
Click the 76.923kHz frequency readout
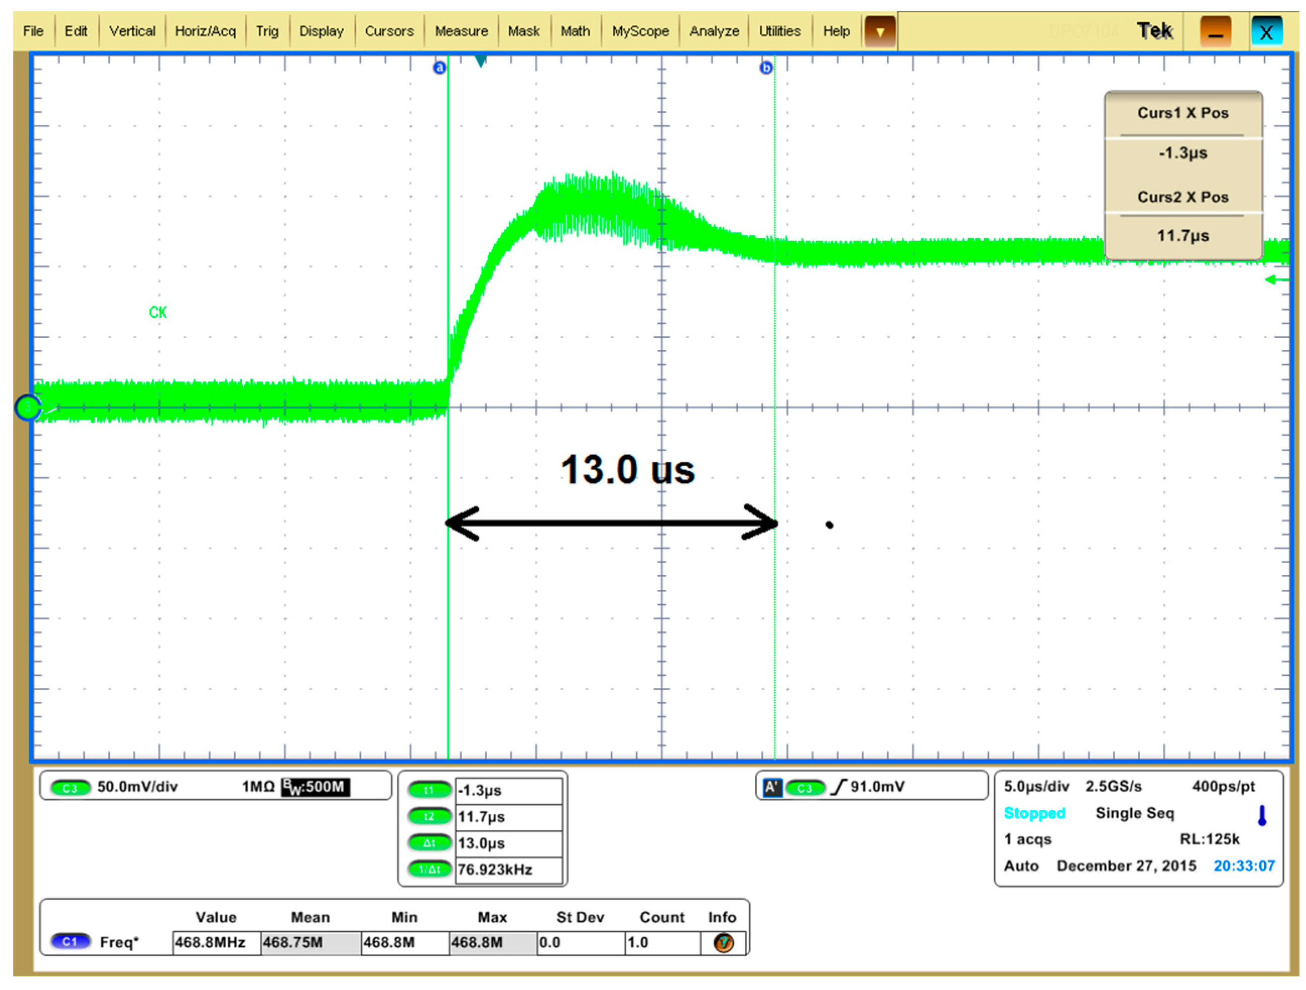pos(508,870)
